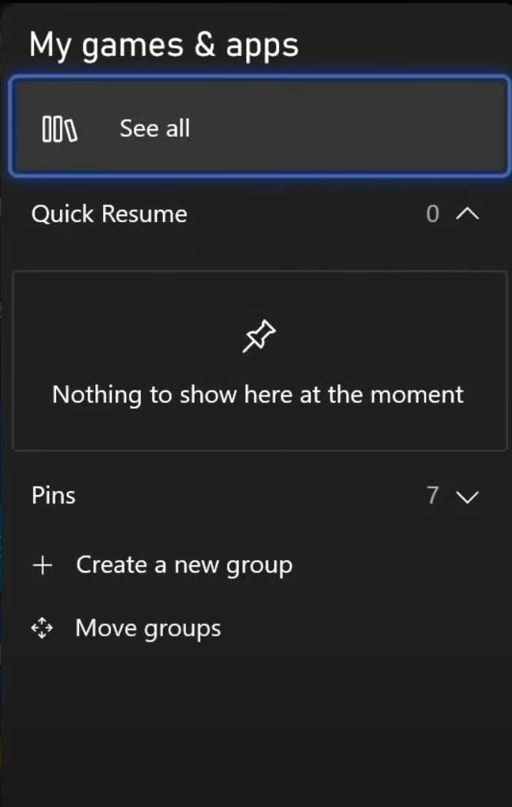The width and height of the screenshot is (512, 807).
Task: Choose Move groups option
Action: (126, 629)
